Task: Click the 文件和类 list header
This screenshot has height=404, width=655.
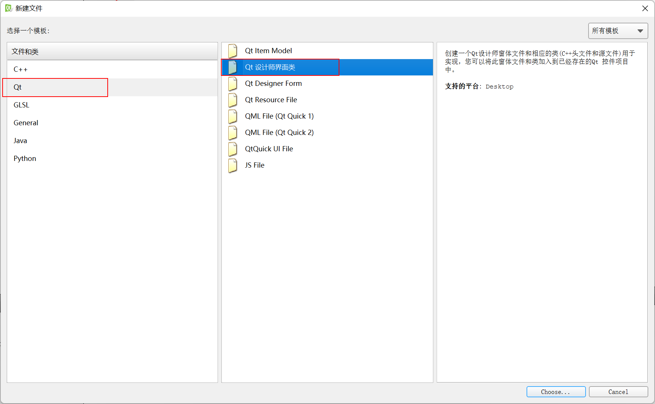Action: (x=112, y=51)
